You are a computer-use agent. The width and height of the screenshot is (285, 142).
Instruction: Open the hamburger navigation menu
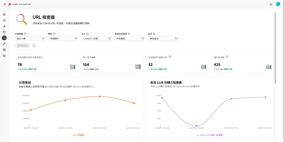coord(5,4)
